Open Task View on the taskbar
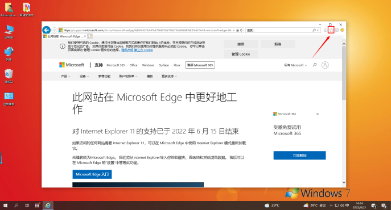 coord(27,205)
